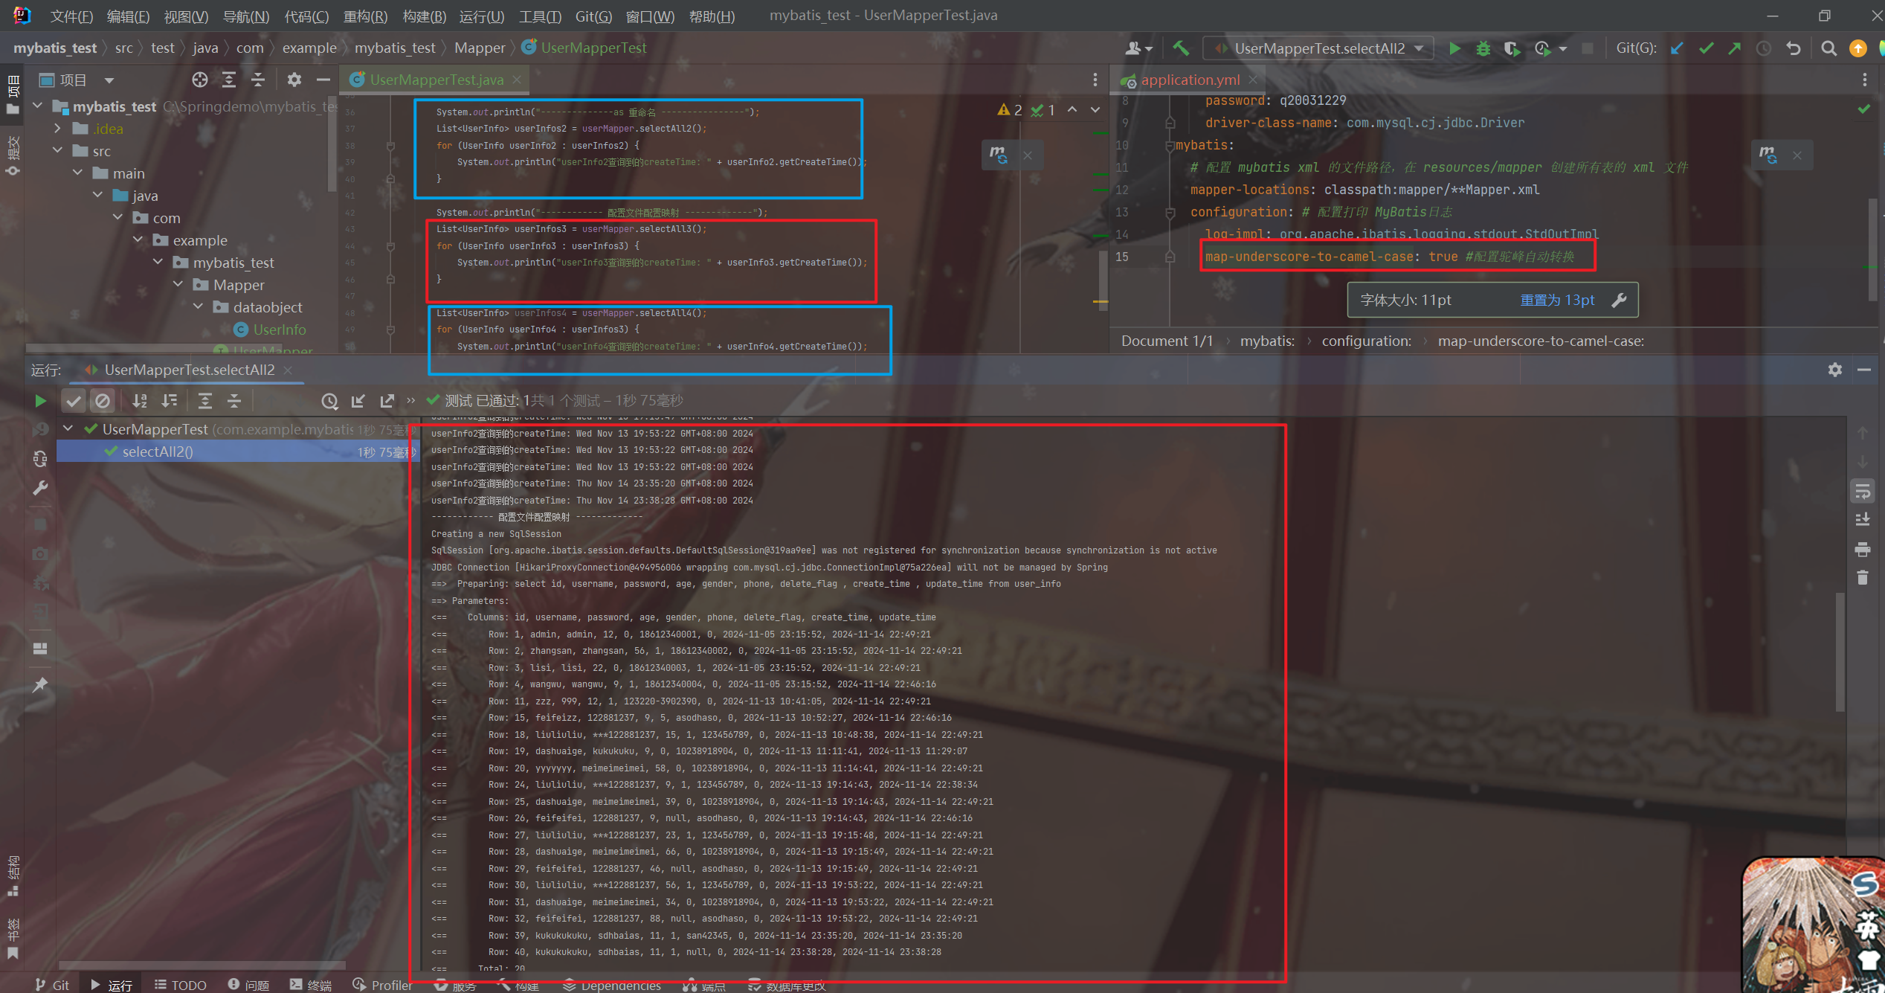
Task: Clear console output with trash icon
Action: pyautogui.click(x=1862, y=577)
